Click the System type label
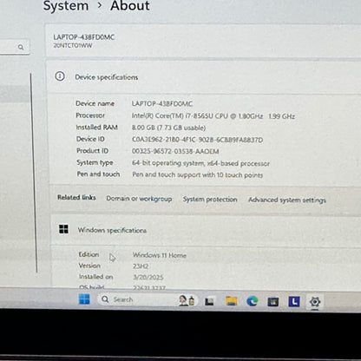Screen dimensions: 361x361 pos(95,162)
